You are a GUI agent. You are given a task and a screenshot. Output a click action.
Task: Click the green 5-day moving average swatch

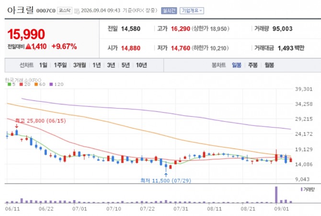click(x=9, y=84)
